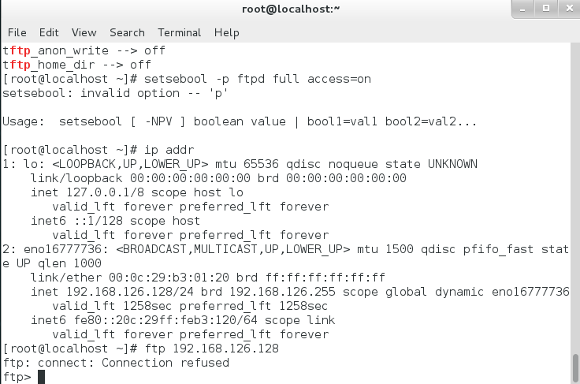Click the vertical scrollbar thumb
This screenshot has width=580, height=384.
(574, 367)
